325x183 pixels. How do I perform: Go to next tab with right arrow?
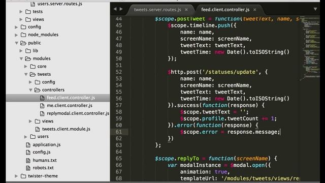point(121,9)
